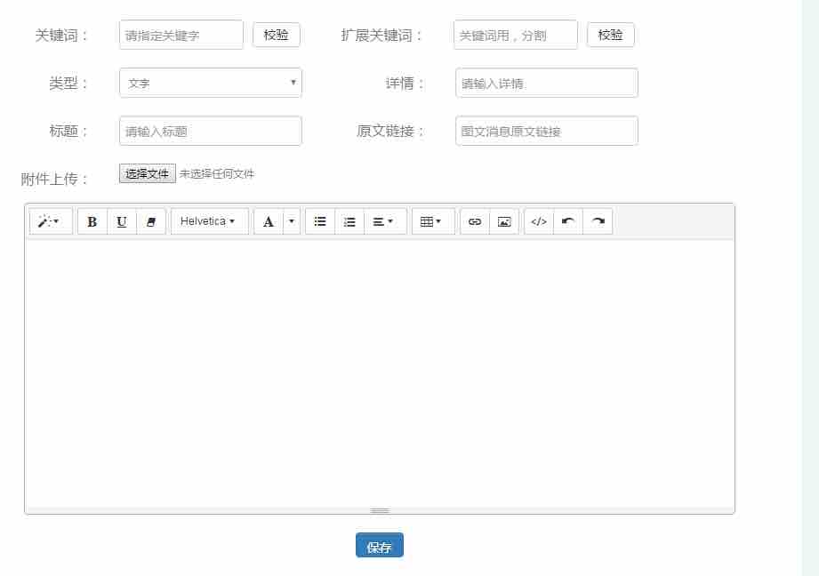819x576 pixels.
Task: Insert a picture using image icon
Action: click(x=504, y=221)
